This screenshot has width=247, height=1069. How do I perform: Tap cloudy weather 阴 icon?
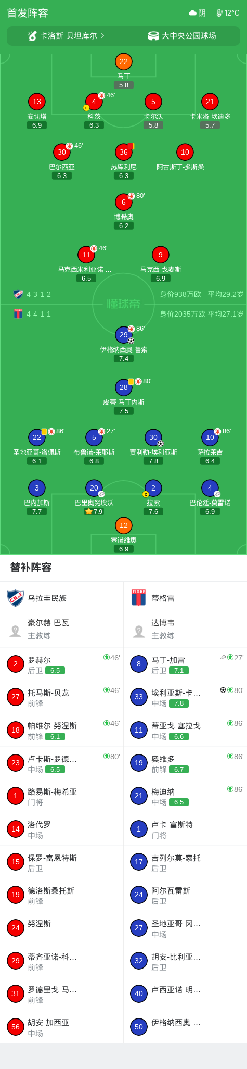click(193, 13)
